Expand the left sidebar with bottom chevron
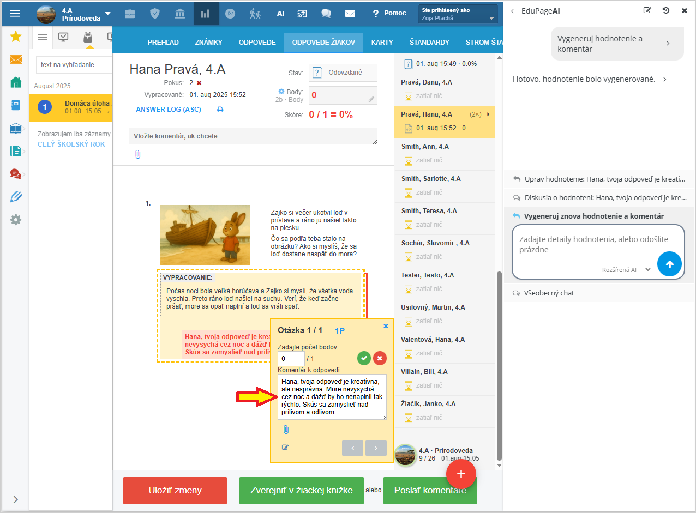The height and width of the screenshot is (513, 696). pyautogui.click(x=15, y=499)
